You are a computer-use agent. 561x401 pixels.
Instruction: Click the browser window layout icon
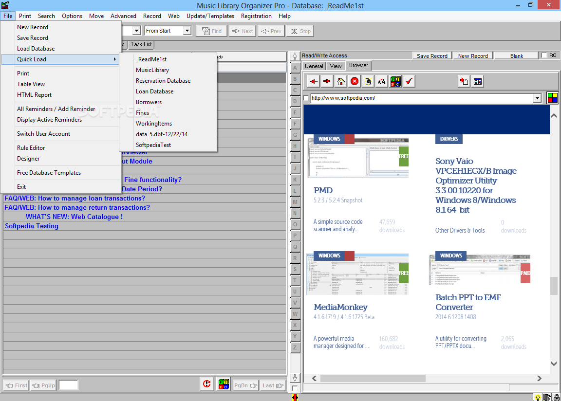point(478,81)
